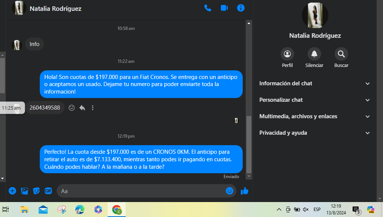Image resolution: width=383 pixels, height=217 pixels.
Task: Open the plus actions menu in composer
Action: point(12,191)
